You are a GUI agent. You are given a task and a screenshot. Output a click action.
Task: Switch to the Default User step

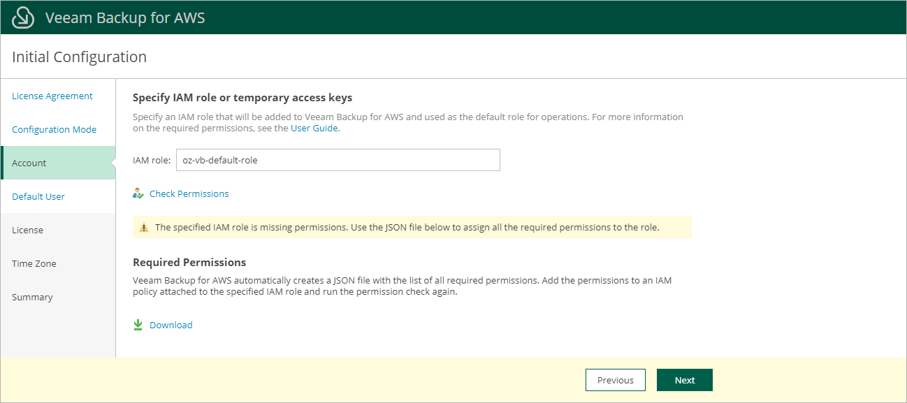tap(38, 196)
